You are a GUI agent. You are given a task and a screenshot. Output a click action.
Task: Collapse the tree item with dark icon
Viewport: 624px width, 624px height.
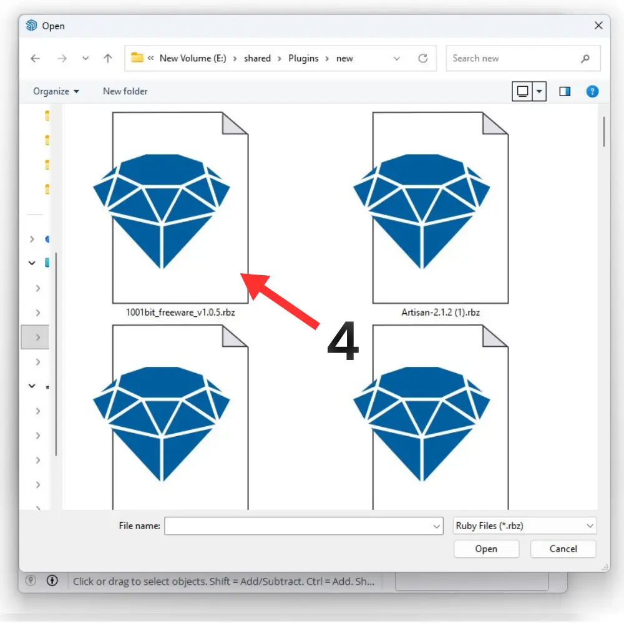pyautogui.click(x=32, y=386)
